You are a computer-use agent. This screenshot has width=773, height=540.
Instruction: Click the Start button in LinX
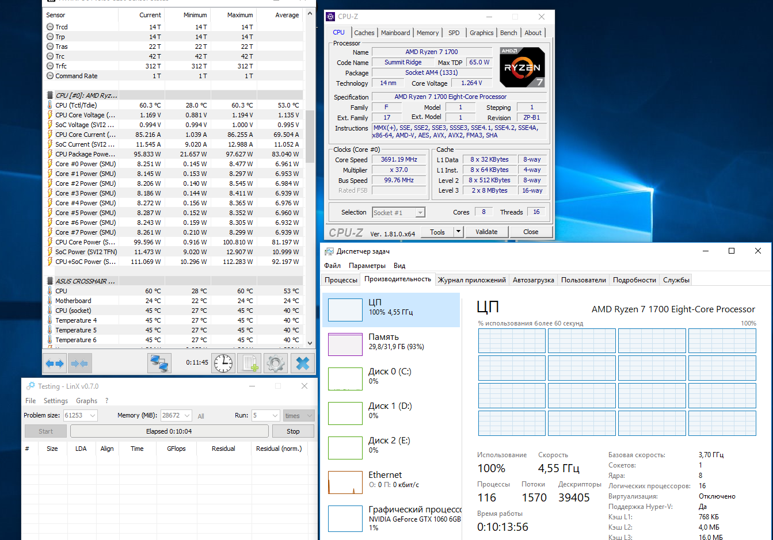(45, 431)
